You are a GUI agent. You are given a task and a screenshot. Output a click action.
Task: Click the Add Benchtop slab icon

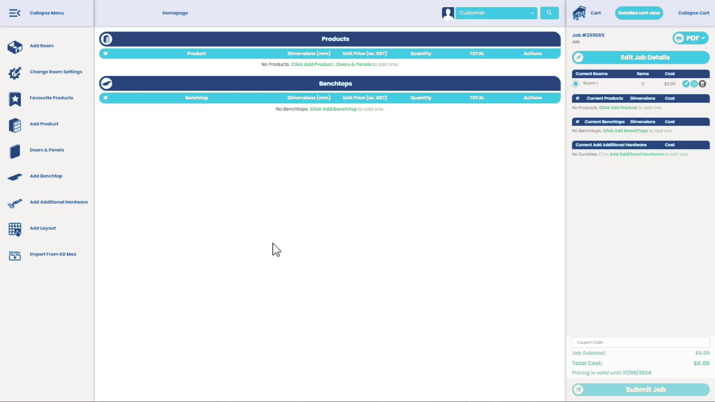15,177
